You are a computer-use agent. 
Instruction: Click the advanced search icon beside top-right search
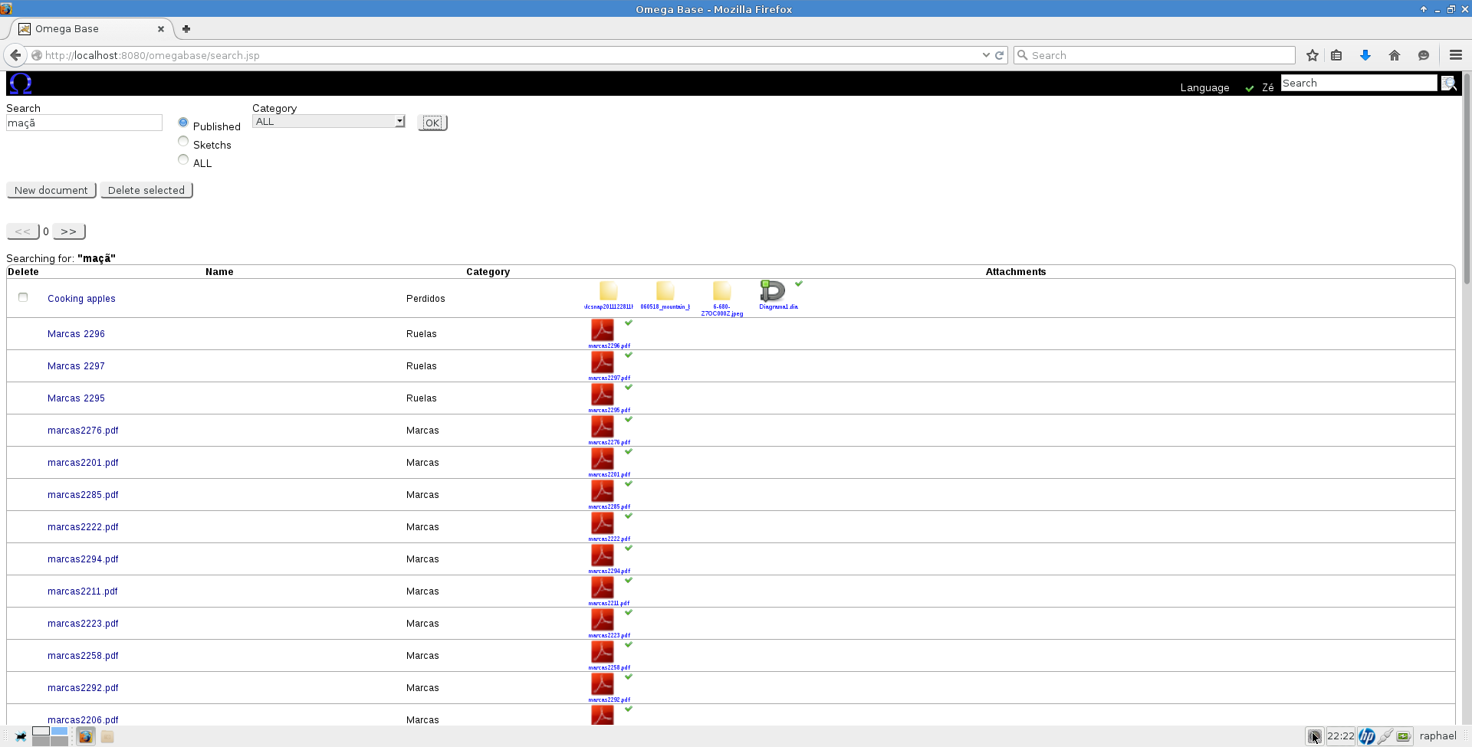click(x=1448, y=83)
